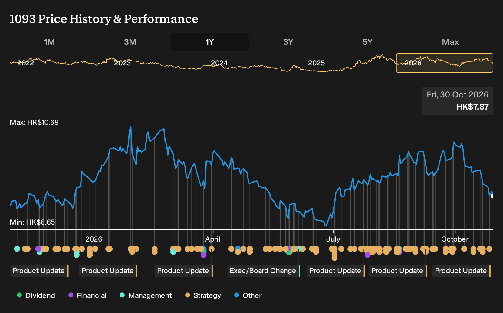Click the purple Financial dot below July label
The height and width of the screenshot is (313, 503).
[367, 255]
